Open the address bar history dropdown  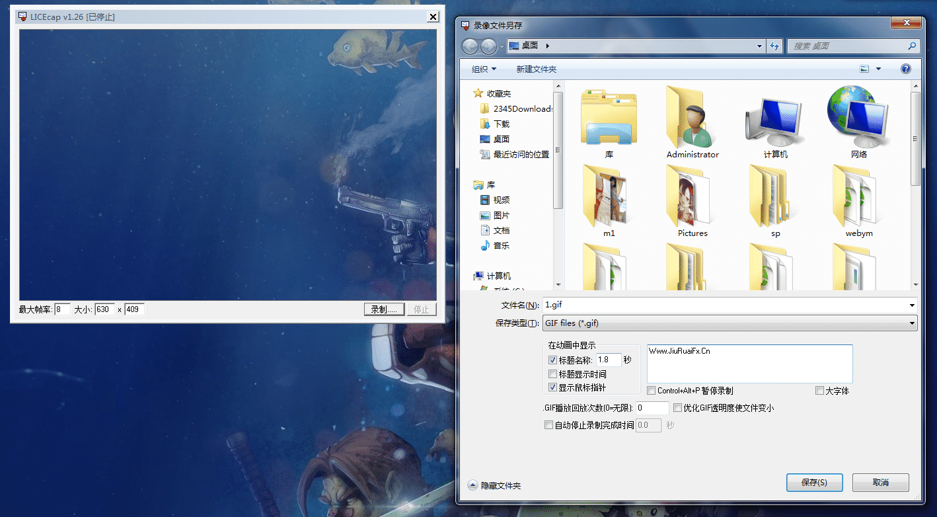759,46
